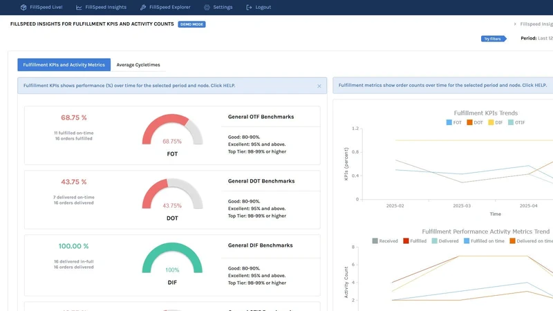553x311 pixels.
Task: Click the FOT gauge chart
Action: click(172, 130)
